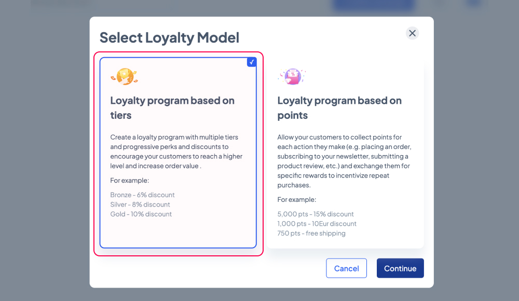This screenshot has width=519, height=301.
Task: Continue with the selected loyalty model
Action: [400, 268]
